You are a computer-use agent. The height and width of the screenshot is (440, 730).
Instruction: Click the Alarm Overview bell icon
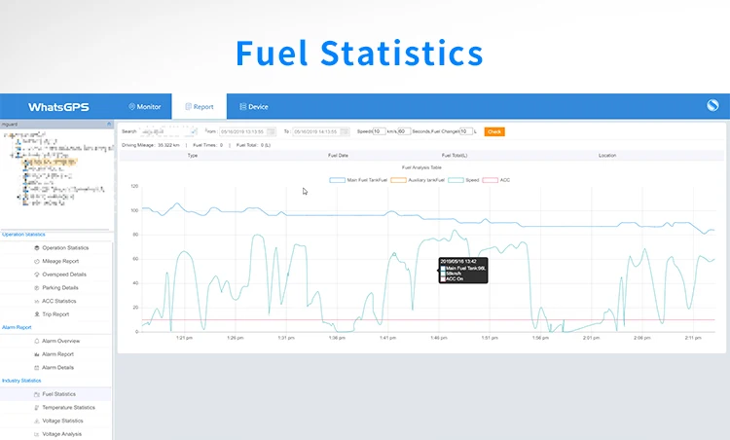coord(37,341)
